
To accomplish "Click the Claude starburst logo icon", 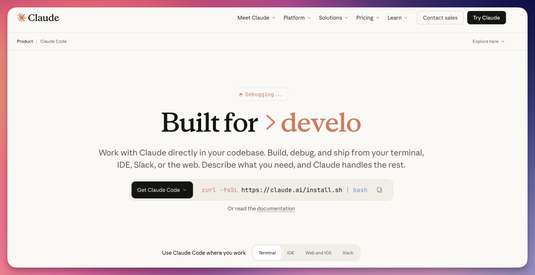I will tap(21, 18).
